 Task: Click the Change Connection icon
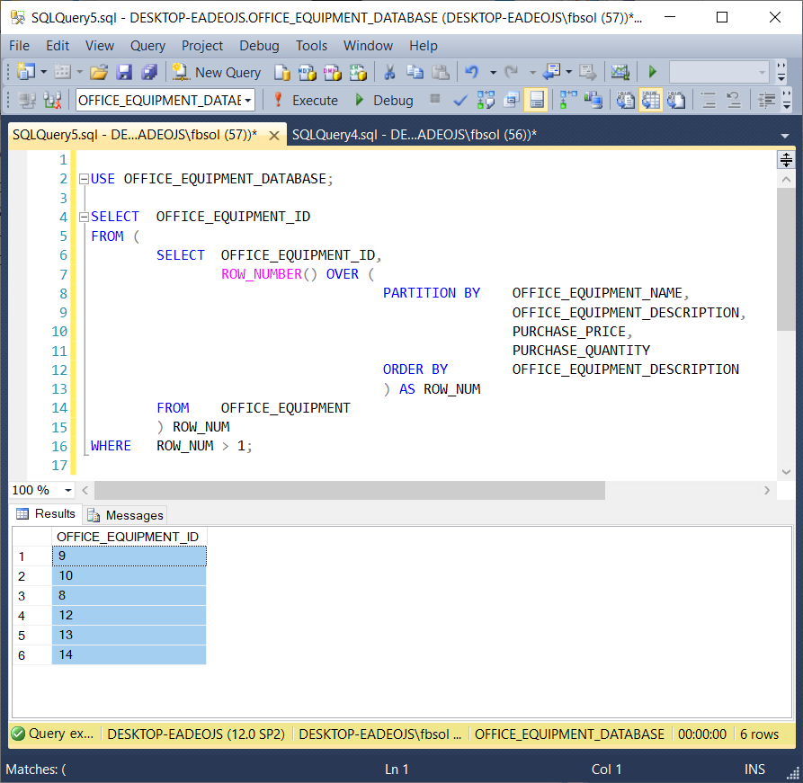(x=53, y=100)
